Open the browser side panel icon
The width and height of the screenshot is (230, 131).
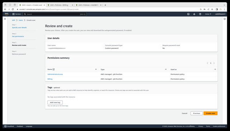[x=217, y=9]
